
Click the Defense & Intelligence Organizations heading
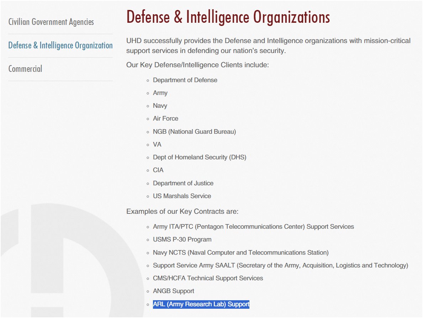click(x=228, y=17)
